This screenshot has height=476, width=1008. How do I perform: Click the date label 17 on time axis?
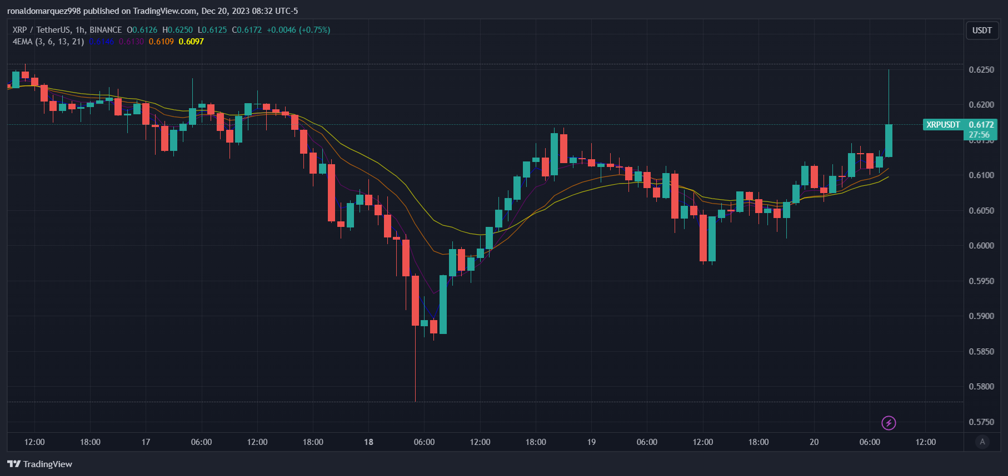click(146, 442)
